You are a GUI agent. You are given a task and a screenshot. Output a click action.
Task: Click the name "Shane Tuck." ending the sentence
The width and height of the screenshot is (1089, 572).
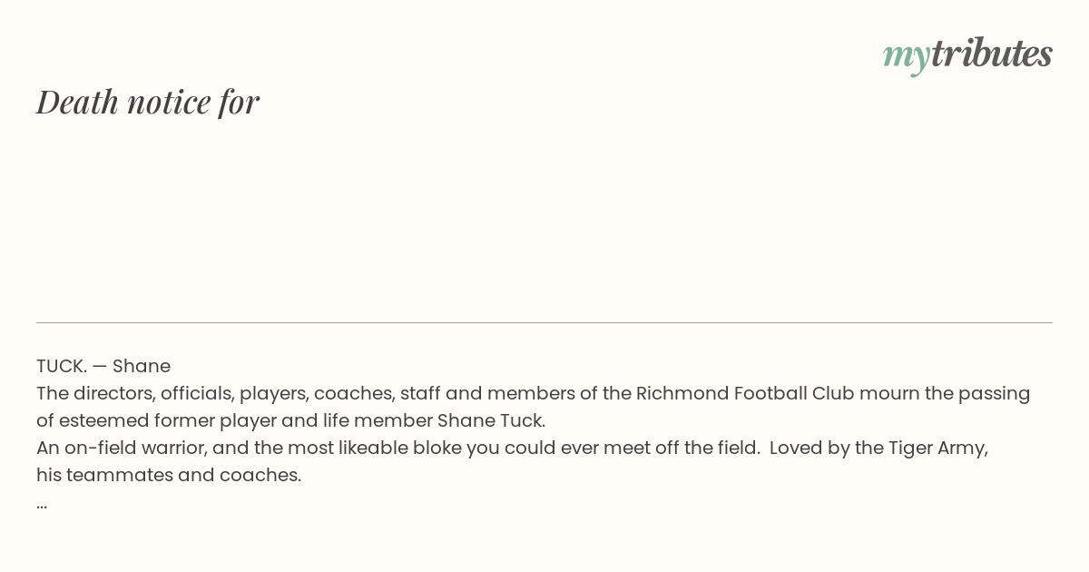point(491,420)
